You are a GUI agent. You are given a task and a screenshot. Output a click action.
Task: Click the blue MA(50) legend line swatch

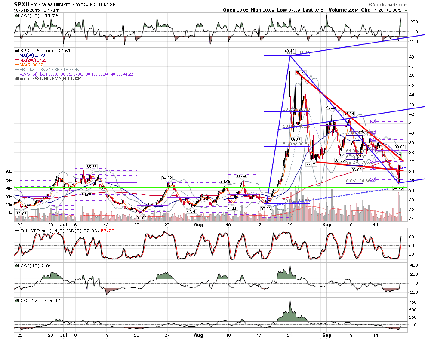tap(17, 55)
